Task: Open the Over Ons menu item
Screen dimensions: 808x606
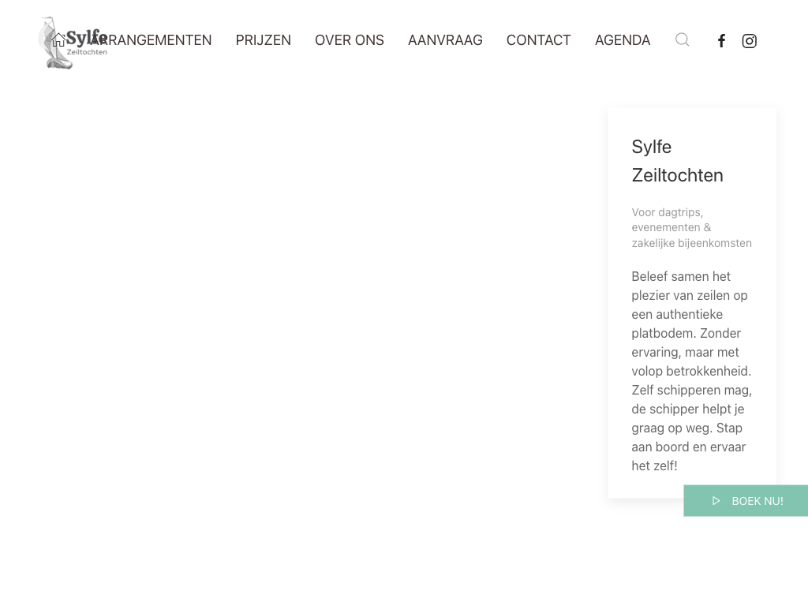Action: click(349, 40)
